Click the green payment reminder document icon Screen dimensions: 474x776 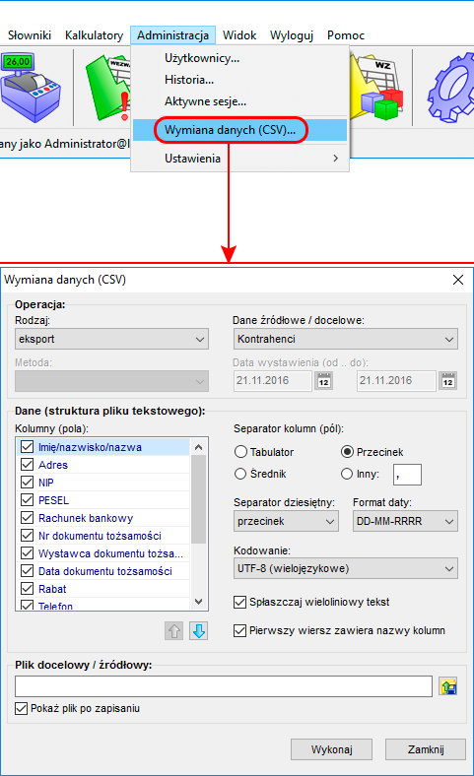[108, 88]
